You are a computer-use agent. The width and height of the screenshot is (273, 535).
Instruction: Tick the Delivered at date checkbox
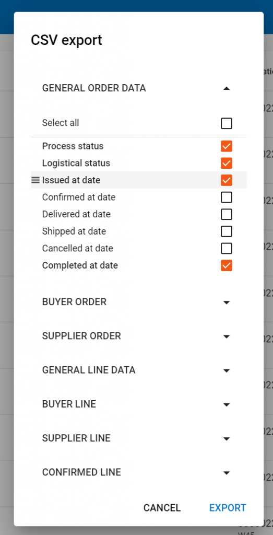pos(227,214)
